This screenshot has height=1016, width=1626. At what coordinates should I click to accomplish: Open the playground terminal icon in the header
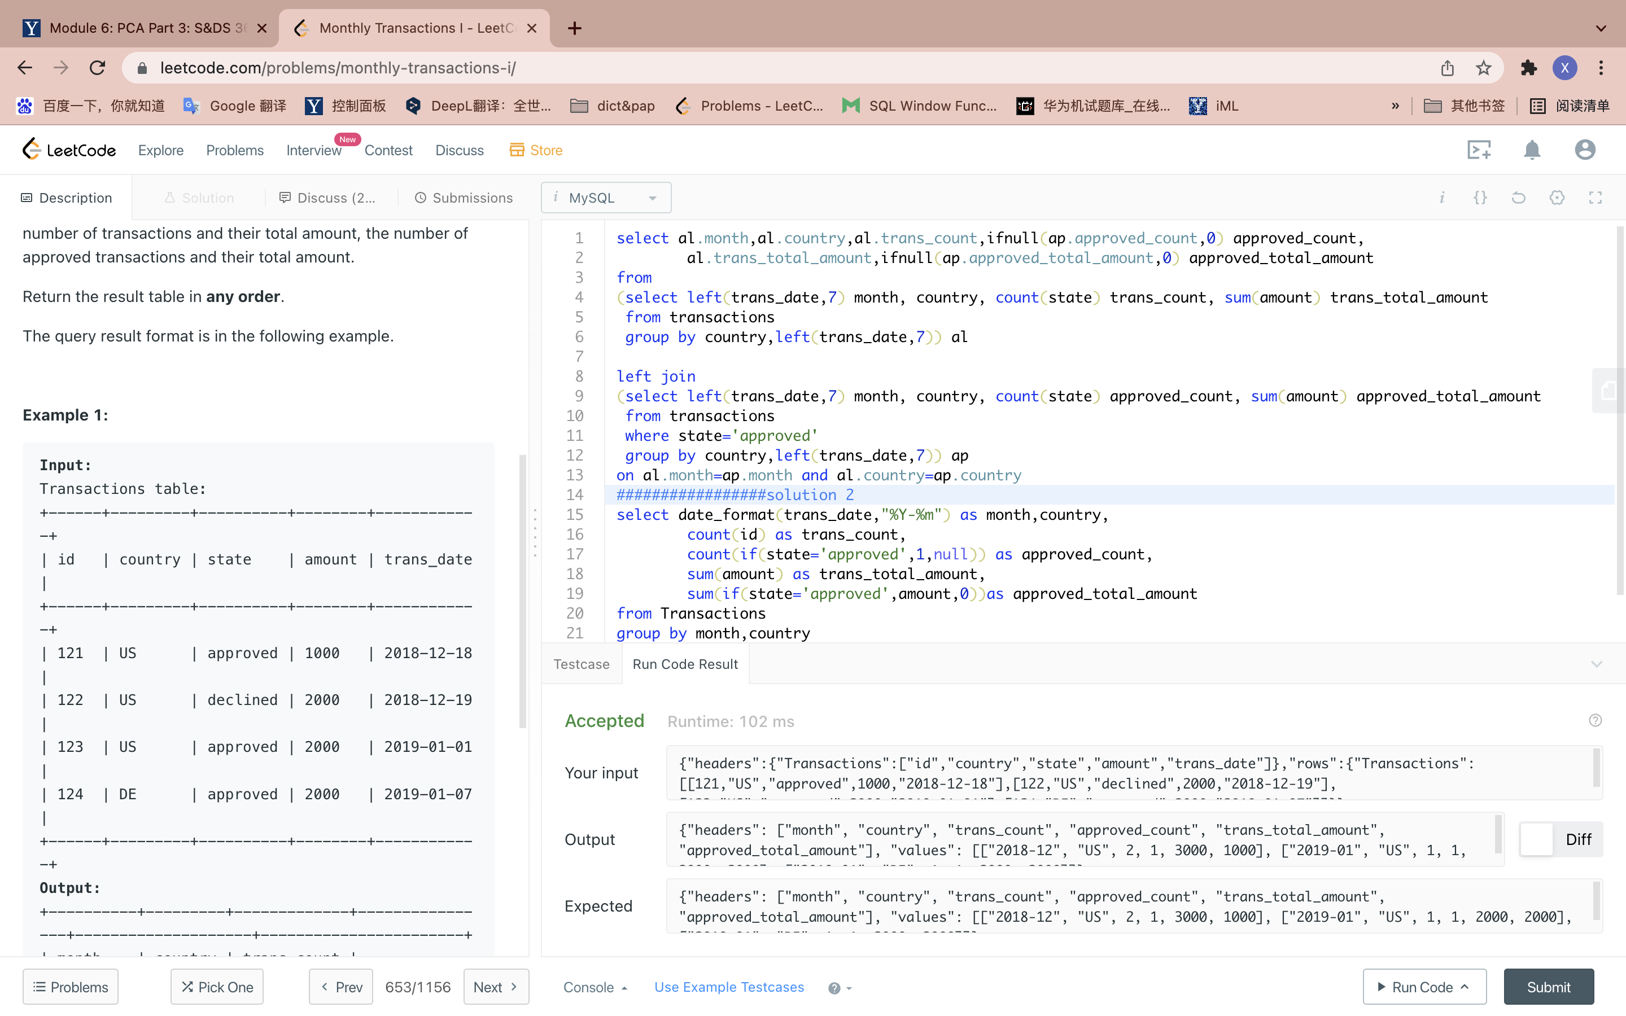click(1479, 150)
